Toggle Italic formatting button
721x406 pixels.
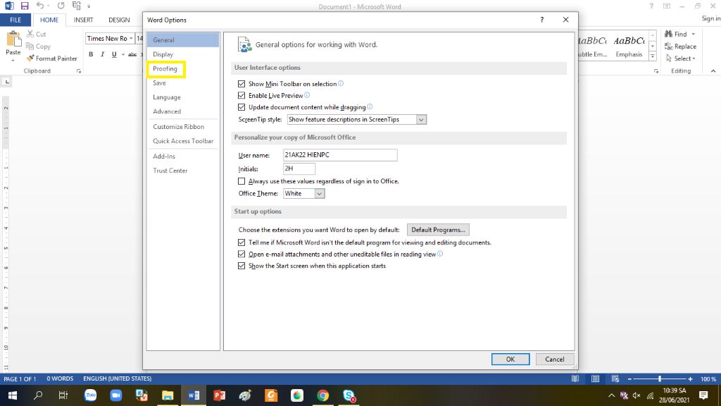(x=102, y=54)
